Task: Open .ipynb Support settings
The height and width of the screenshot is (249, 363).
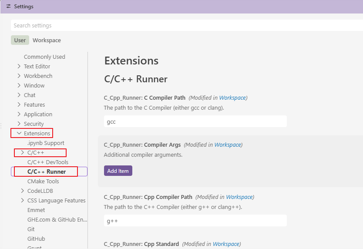Action: coord(46,143)
